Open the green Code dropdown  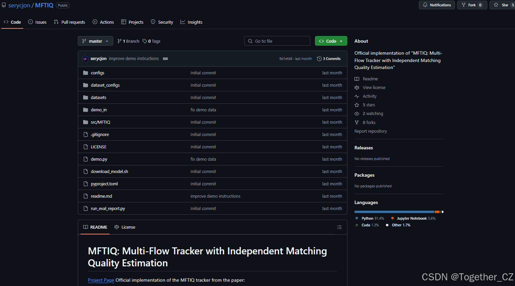[331, 41]
